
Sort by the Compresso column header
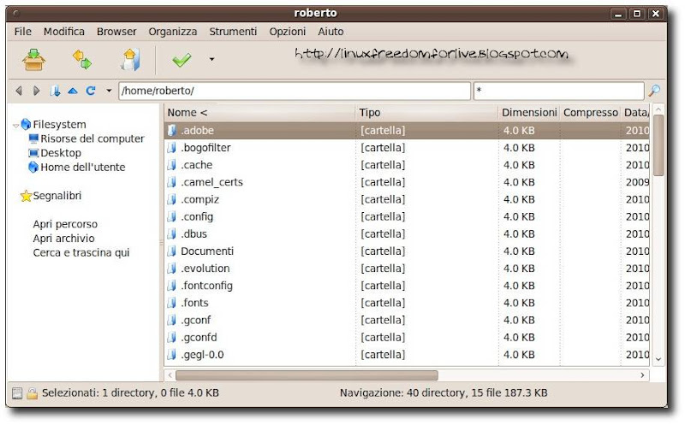coord(590,113)
